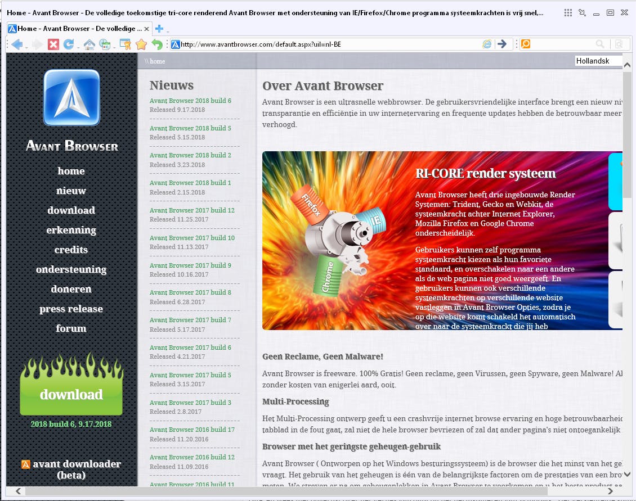This screenshot has width=636, height=501.
Task: Open 'Avant Browser 2017 build 9' news link
Action: (x=190, y=265)
